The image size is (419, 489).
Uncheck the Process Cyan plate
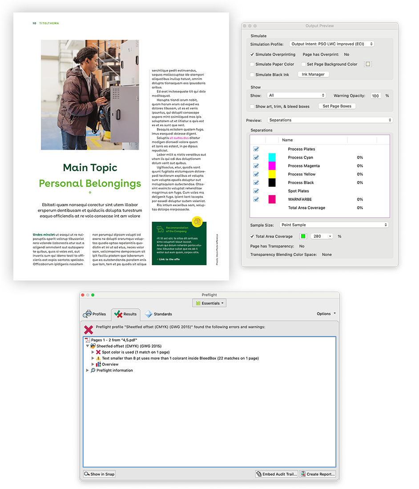click(256, 157)
